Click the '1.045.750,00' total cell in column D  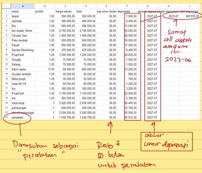(86, 117)
